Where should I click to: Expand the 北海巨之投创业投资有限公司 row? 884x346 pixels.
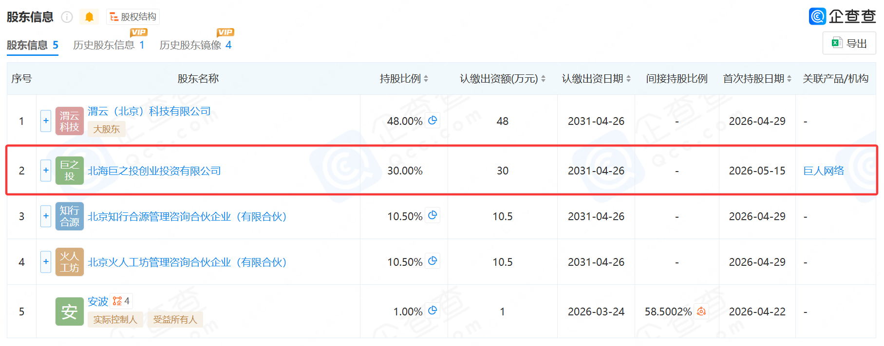point(46,171)
